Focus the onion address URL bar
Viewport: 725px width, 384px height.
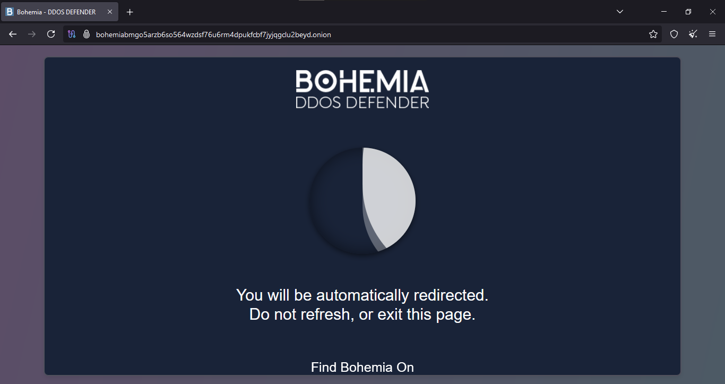213,35
